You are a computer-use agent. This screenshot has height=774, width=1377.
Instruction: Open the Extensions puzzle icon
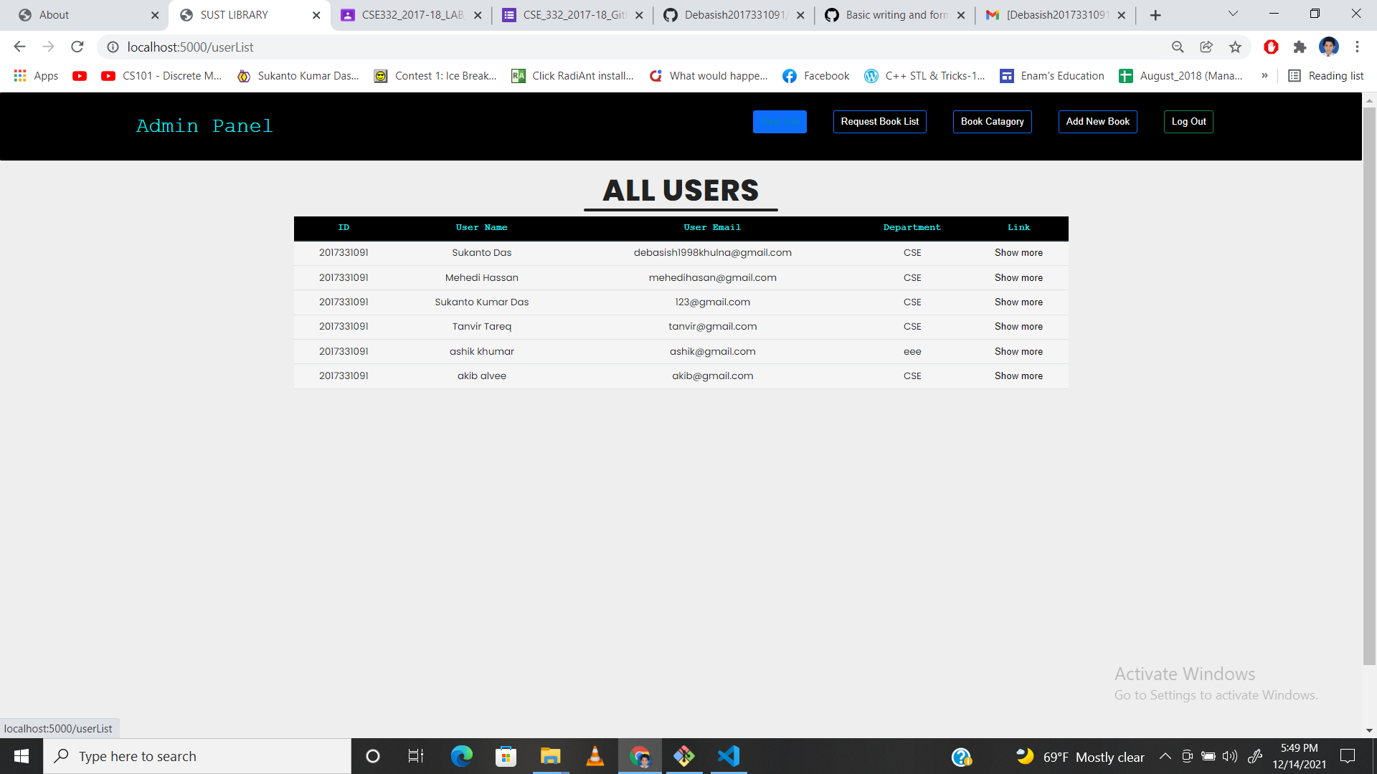pos(1300,47)
